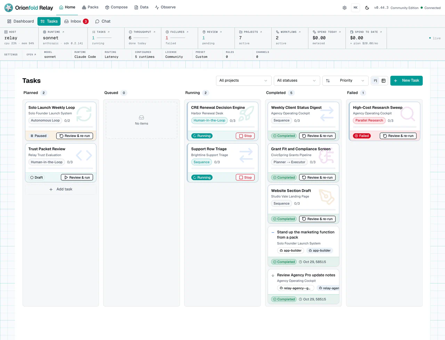Viewport: 445px width, 340px height.
Task: Open the PROJECTS stat card
Action: tap(253, 38)
